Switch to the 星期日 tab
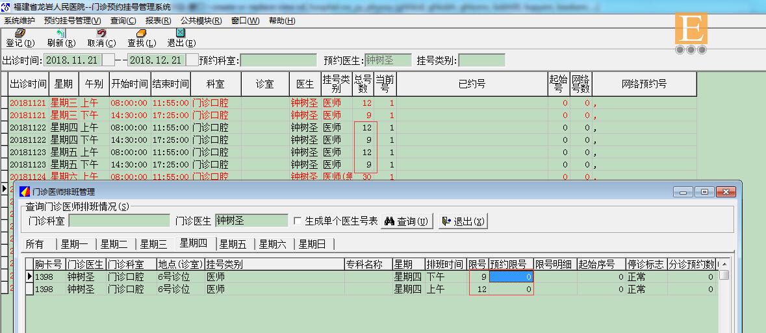 [312, 244]
